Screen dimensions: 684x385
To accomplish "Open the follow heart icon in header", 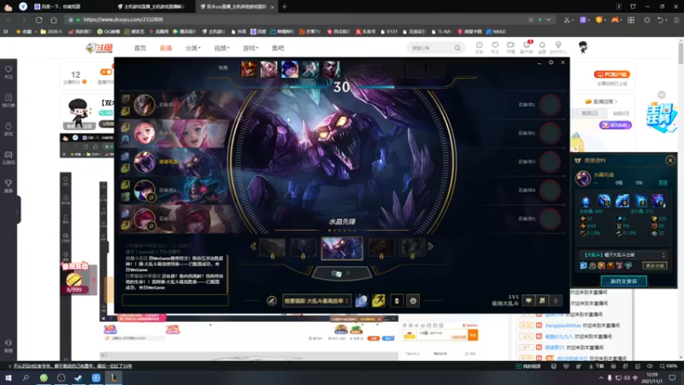I will tap(495, 47).
